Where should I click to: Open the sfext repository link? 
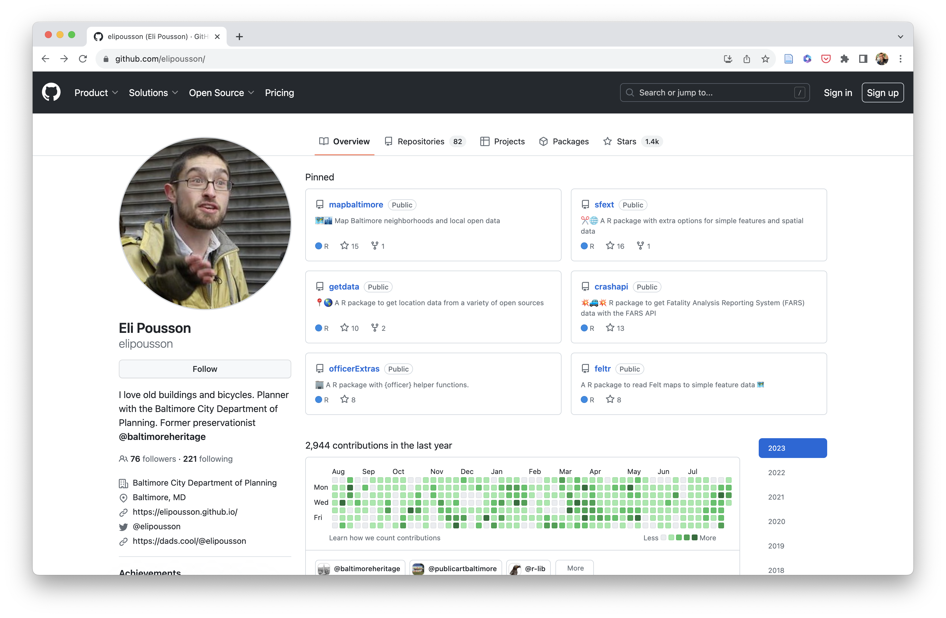click(x=604, y=205)
